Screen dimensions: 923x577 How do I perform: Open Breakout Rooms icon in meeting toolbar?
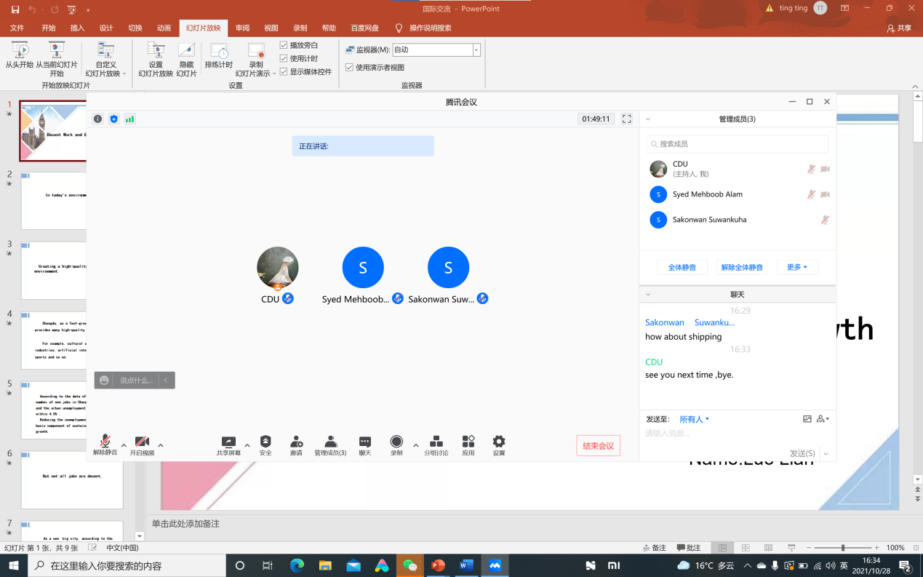(436, 441)
